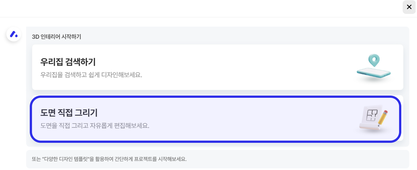
Task: Click the map pin illustration icon
Action: pyautogui.click(x=374, y=60)
